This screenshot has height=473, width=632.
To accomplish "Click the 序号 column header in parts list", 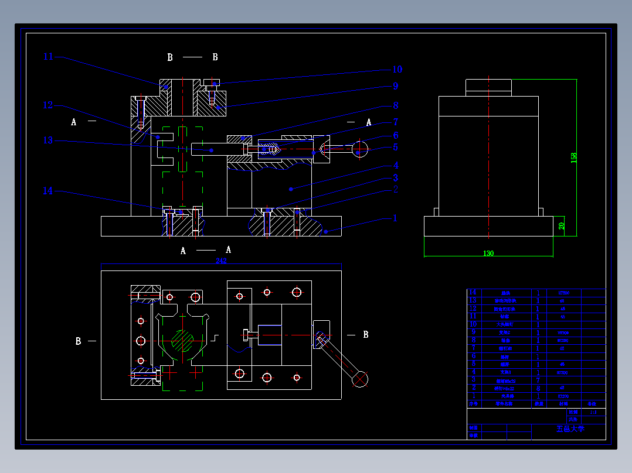I will coord(473,404).
